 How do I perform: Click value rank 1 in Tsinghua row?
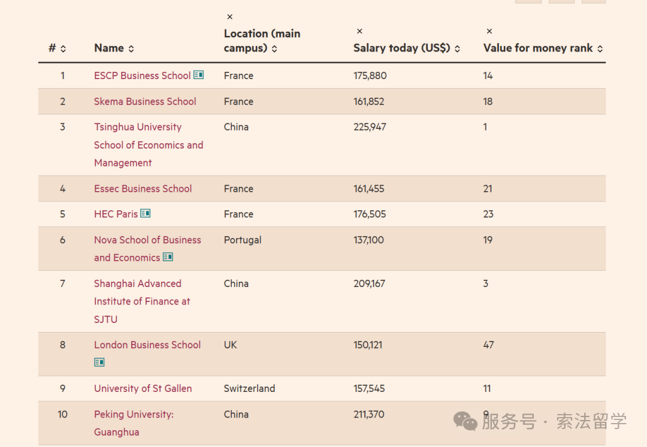pyautogui.click(x=485, y=127)
